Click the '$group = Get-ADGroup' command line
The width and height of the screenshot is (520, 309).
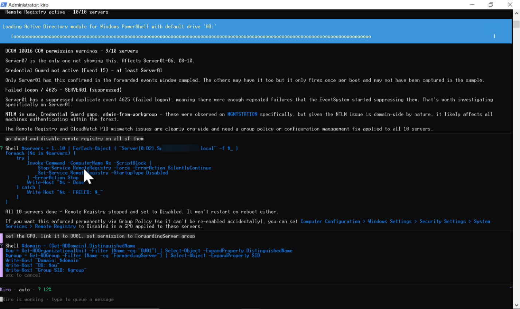click(x=133, y=255)
